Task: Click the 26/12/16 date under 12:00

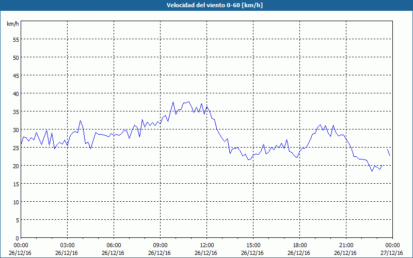Action: [x=206, y=253]
